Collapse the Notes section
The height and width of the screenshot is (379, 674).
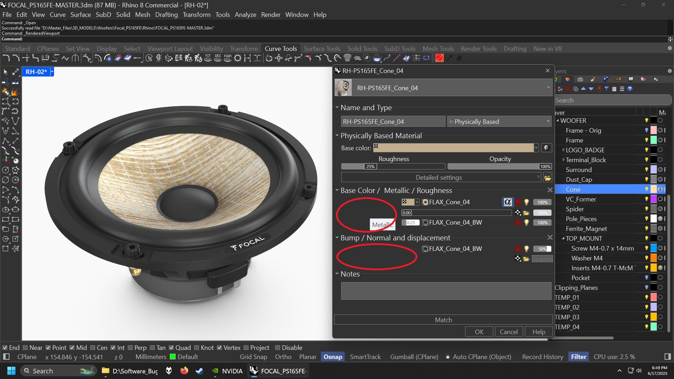337,274
